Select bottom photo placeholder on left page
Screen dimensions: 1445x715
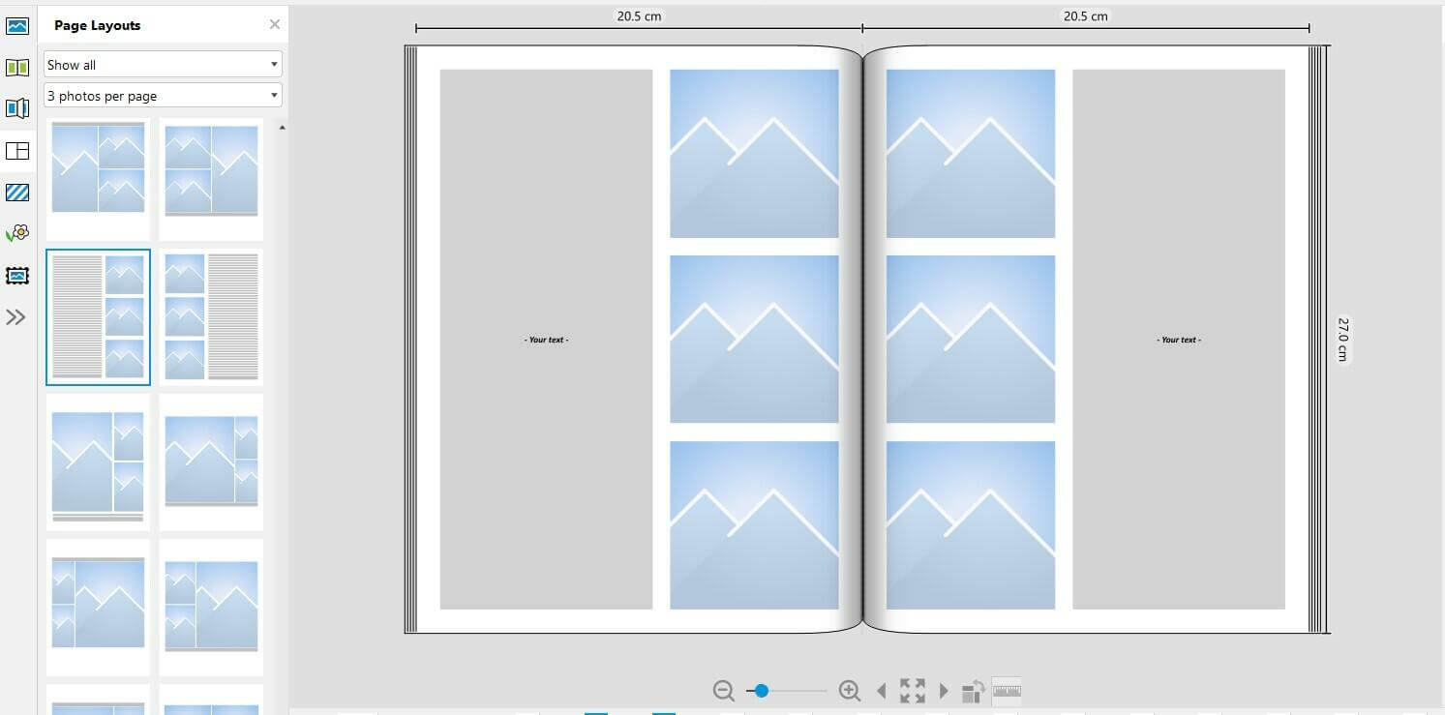(x=754, y=525)
